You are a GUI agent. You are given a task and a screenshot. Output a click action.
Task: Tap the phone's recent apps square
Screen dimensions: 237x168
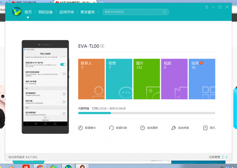(x=55, y=124)
